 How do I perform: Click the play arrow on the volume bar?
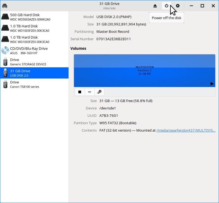(x=212, y=84)
